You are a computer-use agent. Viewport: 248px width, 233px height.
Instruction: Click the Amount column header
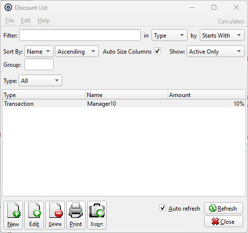pyautogui.click(x=207, y=95)
